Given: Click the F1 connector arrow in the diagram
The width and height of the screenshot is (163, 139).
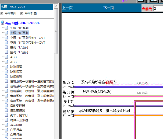Looking at the screenshot, I should coord(71,115).
